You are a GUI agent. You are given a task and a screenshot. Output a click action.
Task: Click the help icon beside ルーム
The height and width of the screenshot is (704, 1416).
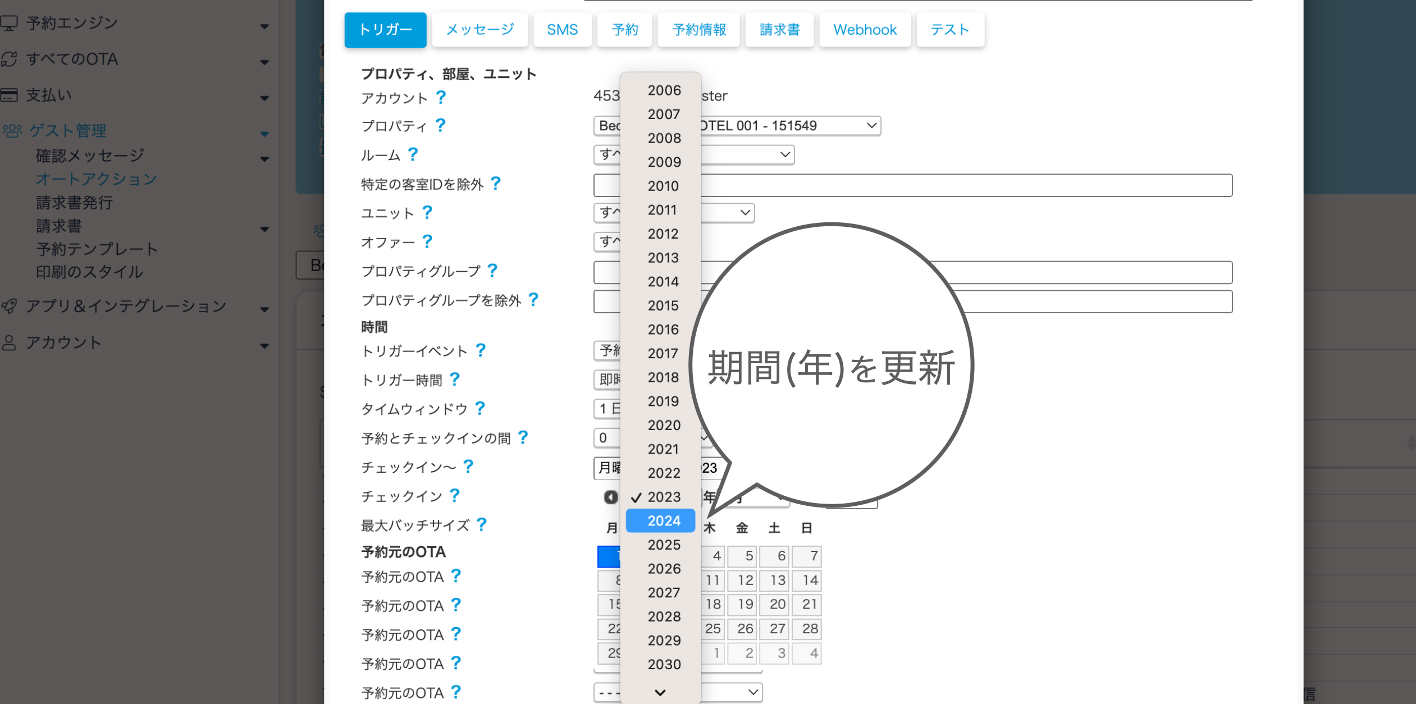pyautogui.click(x=413, y=154)
